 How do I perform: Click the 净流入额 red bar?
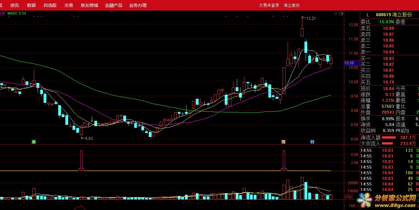tap(389, 137)
